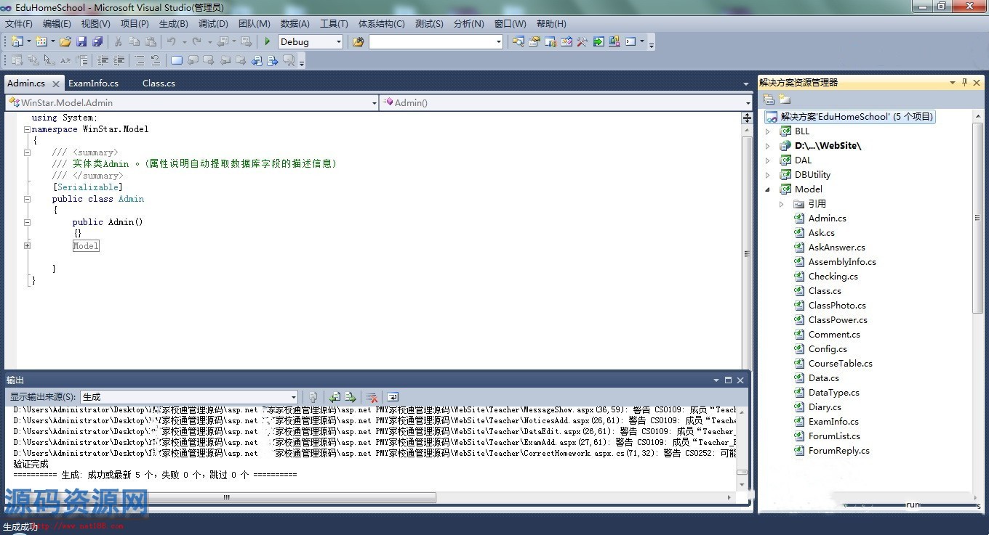
Task: Toggle bookmark on current line icon
Action: (176, 60)
